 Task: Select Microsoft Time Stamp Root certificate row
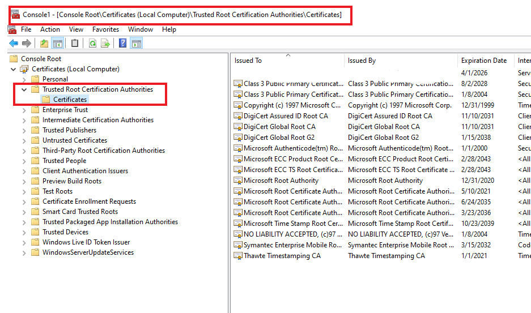point(382,224)
